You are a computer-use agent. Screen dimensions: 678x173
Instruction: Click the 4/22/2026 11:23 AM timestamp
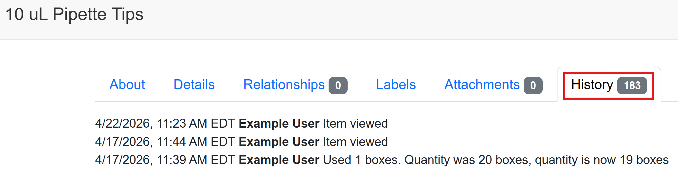pyautogui.click(x=165, y=123)
